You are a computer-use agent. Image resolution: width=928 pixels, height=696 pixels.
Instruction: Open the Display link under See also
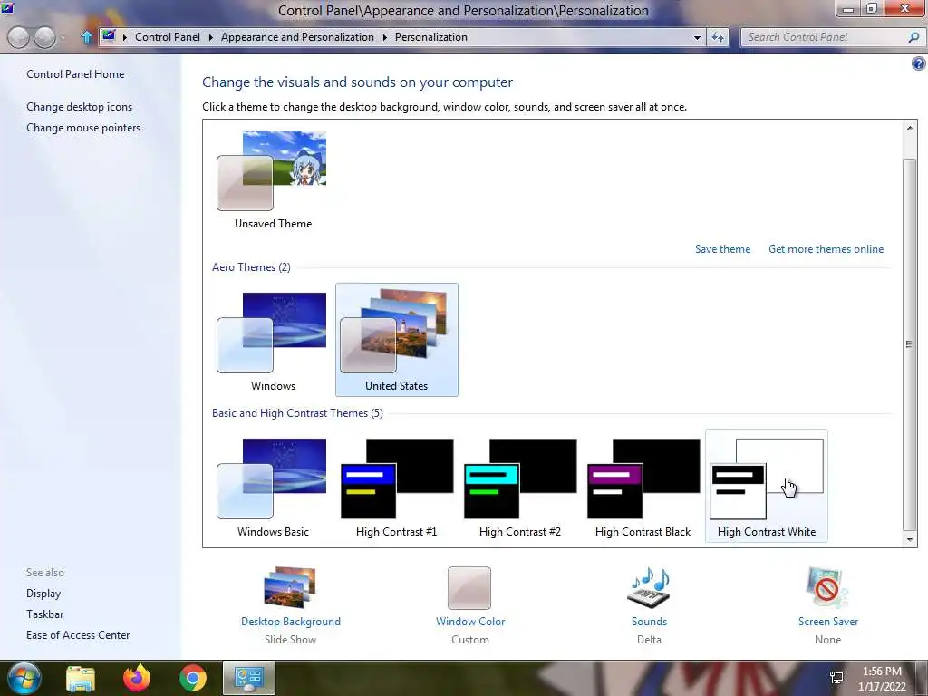(x=43, y=593)
